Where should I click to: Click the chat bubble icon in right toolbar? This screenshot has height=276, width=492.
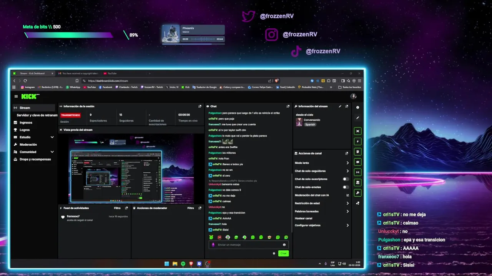pos(357,162)
